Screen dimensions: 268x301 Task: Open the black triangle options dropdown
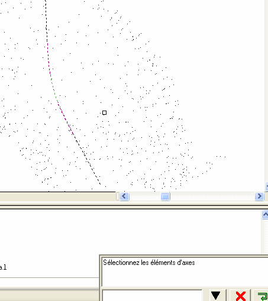[215, 296]
